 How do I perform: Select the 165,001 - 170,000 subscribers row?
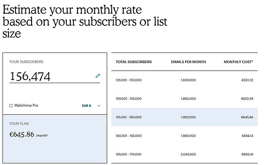tap(184, 154)
